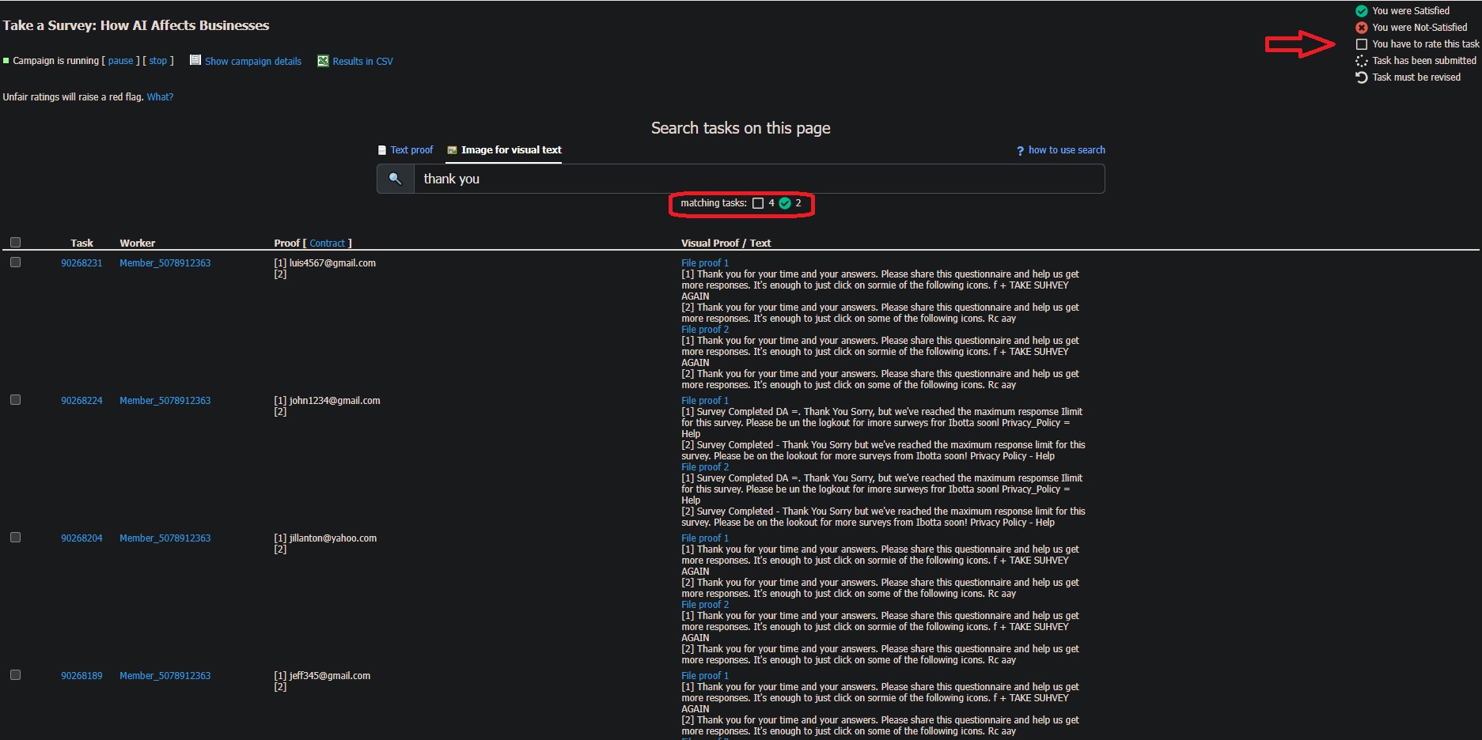
Task: Click the Show campaign details list icon
Action: point(195,61)
